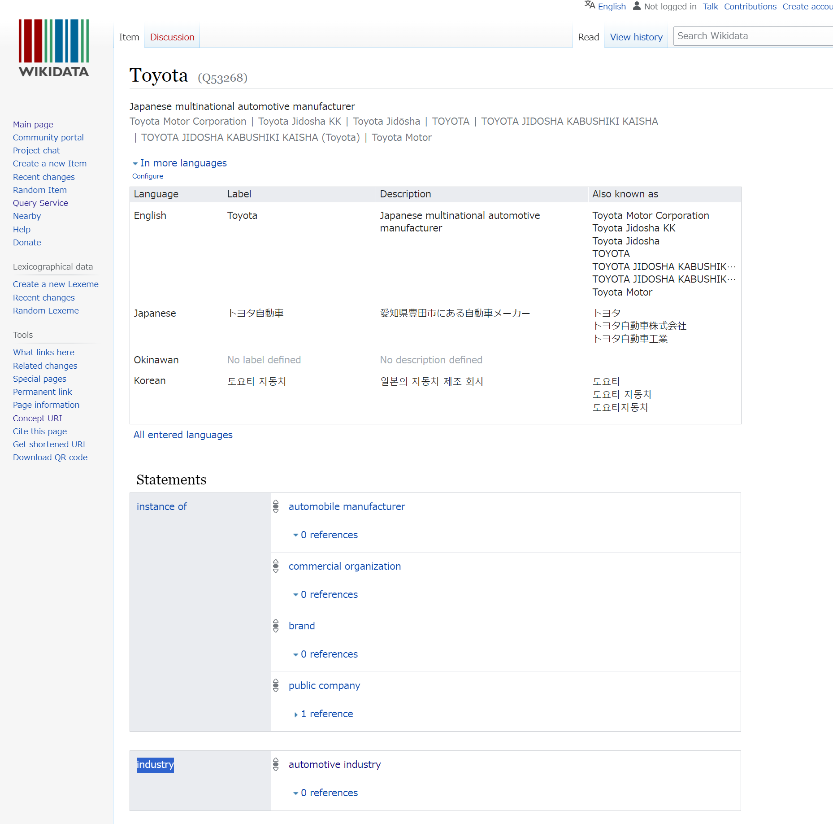
Task: Open Special pages link
Action: click(39, 379)
